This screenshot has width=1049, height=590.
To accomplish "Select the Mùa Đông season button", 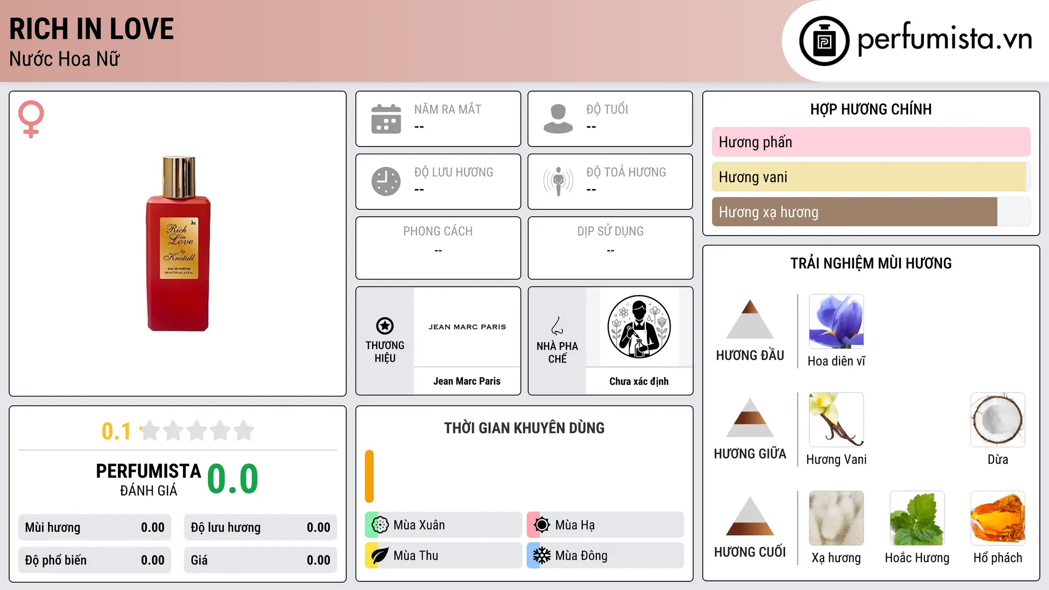I will (605, 556).
